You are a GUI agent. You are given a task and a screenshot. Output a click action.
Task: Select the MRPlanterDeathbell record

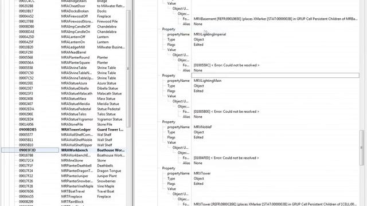(76, 165)
